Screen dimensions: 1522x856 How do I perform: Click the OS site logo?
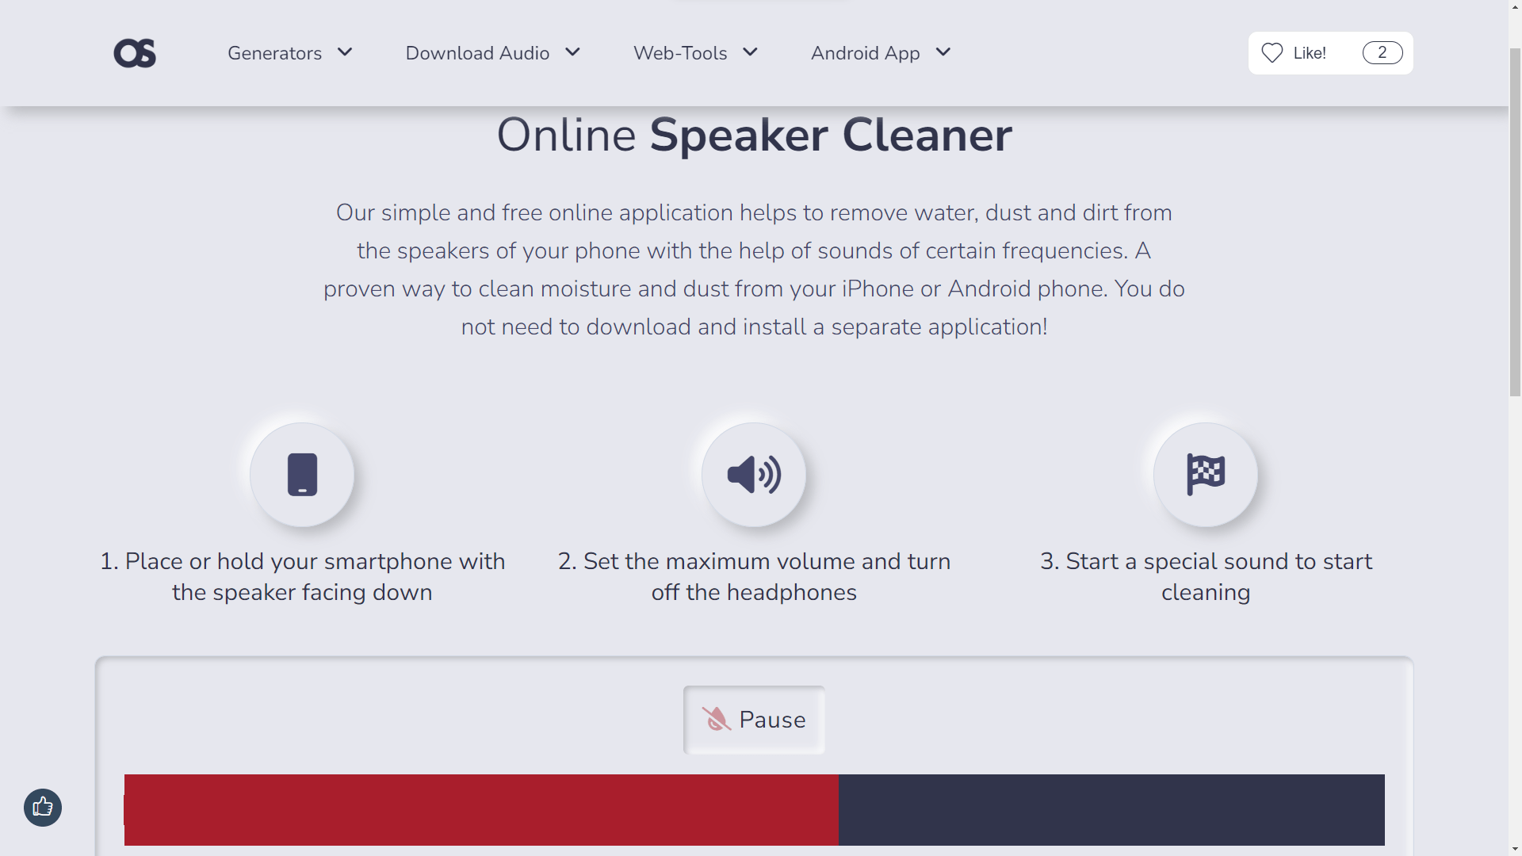(x=134, y=53)
